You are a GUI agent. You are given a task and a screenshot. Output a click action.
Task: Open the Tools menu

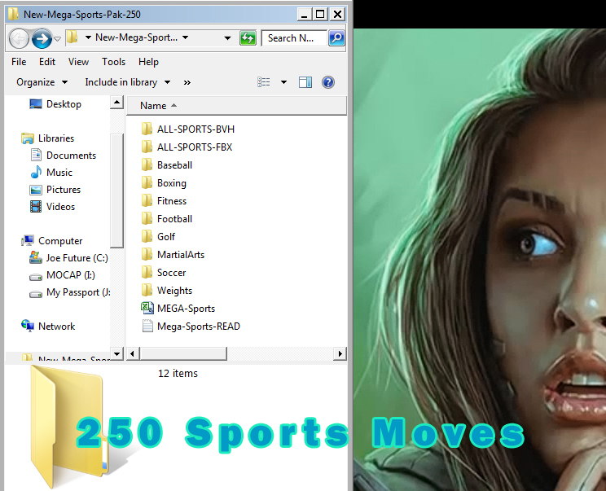pyautogui.click(x=114, y=62)
